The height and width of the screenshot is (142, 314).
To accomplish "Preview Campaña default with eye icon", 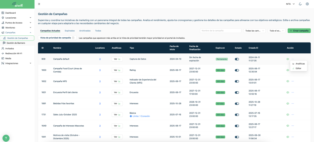I will (288, 59).
